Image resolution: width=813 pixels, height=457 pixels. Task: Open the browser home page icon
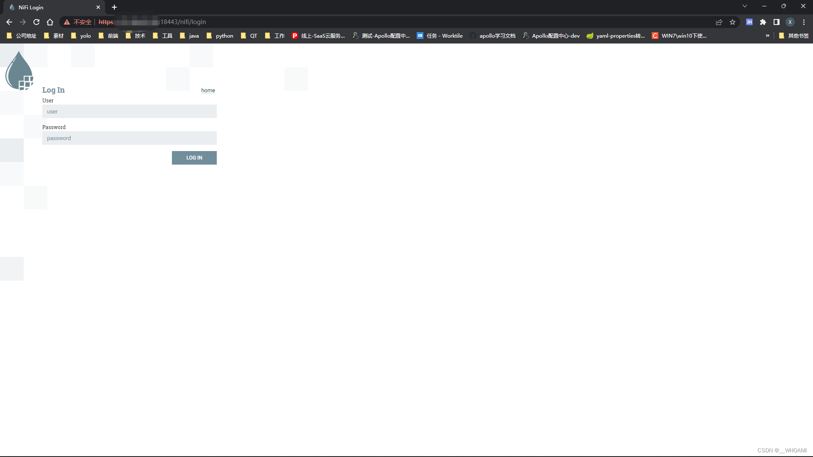50,22
